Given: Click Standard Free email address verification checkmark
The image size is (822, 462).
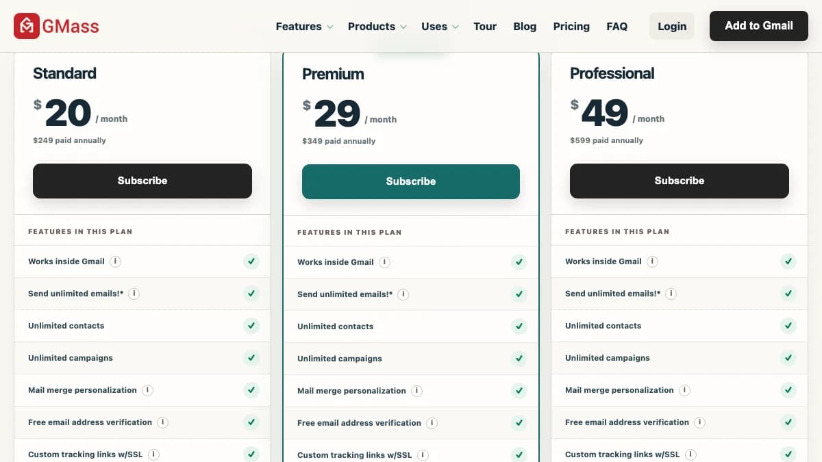Looking at the screenshot, I should (x=251, y=422).
